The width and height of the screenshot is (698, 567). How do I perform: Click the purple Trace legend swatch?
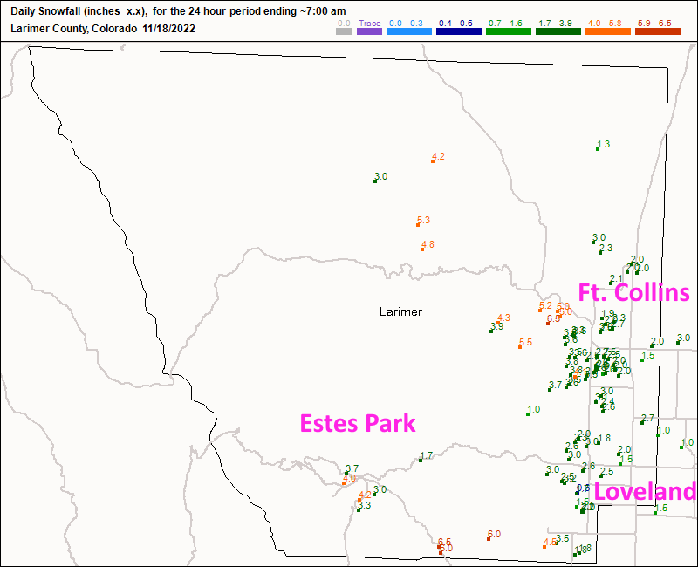coord(369,31)
